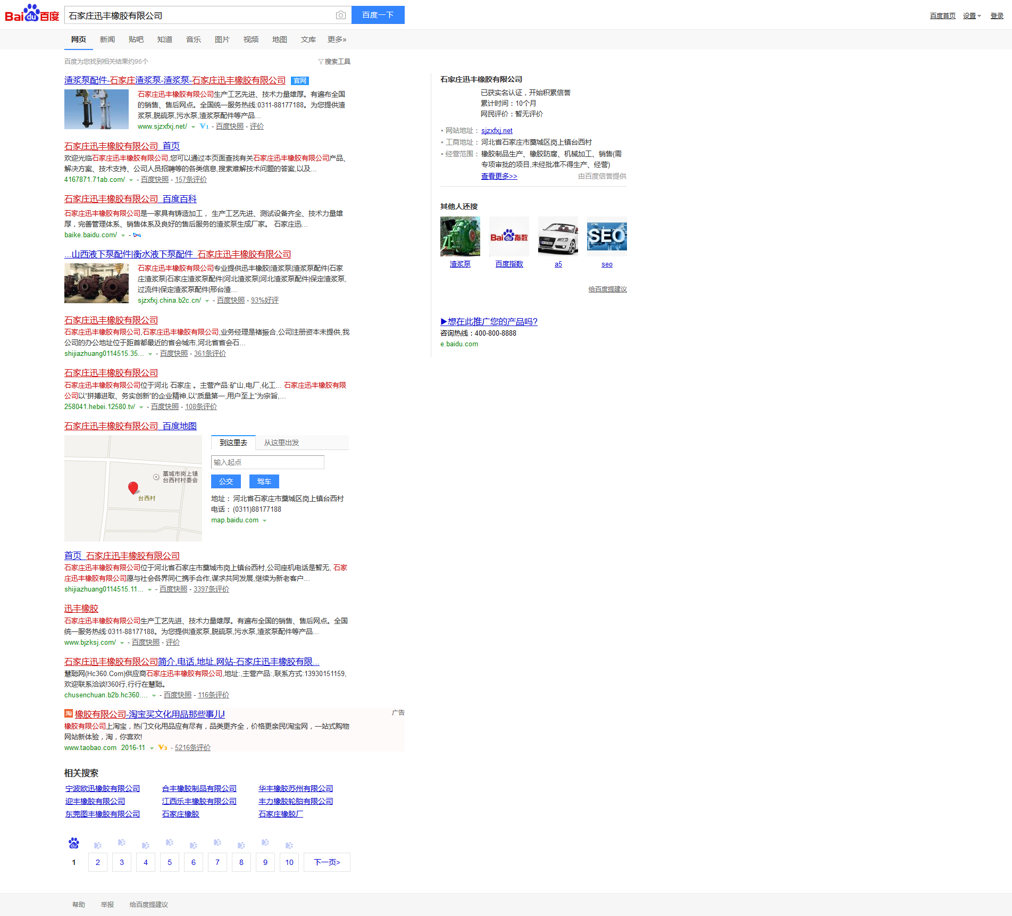This screenshot has width=1012, height=916.
Task: Open camera image search icon
Action: pos(341,15)
